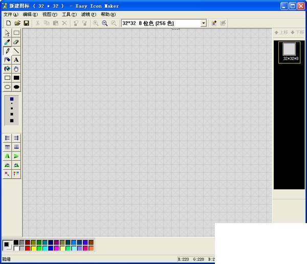
Task: Choose the white color swatch
Action: [16, 248]
